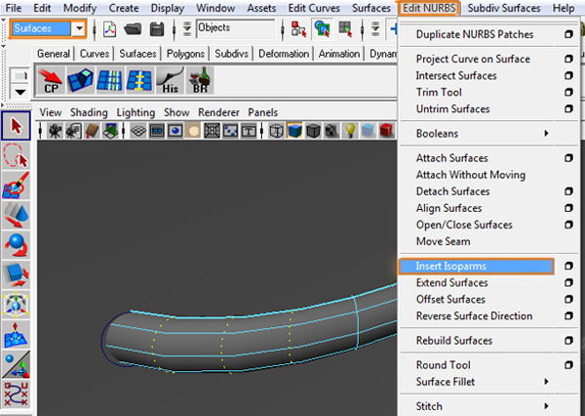Open the Surfaces menu set dropdown
This screenshot has height=416, width=585.
(x=79, y=28)
